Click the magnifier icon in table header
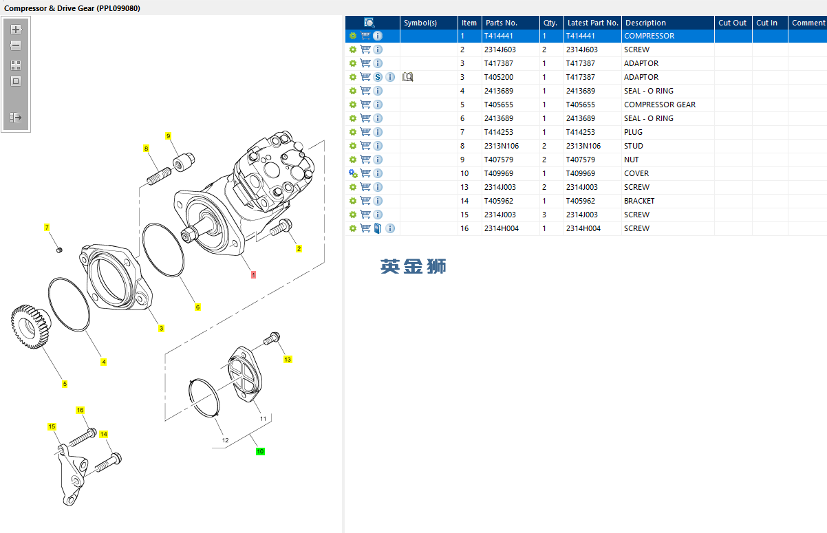 369,23
